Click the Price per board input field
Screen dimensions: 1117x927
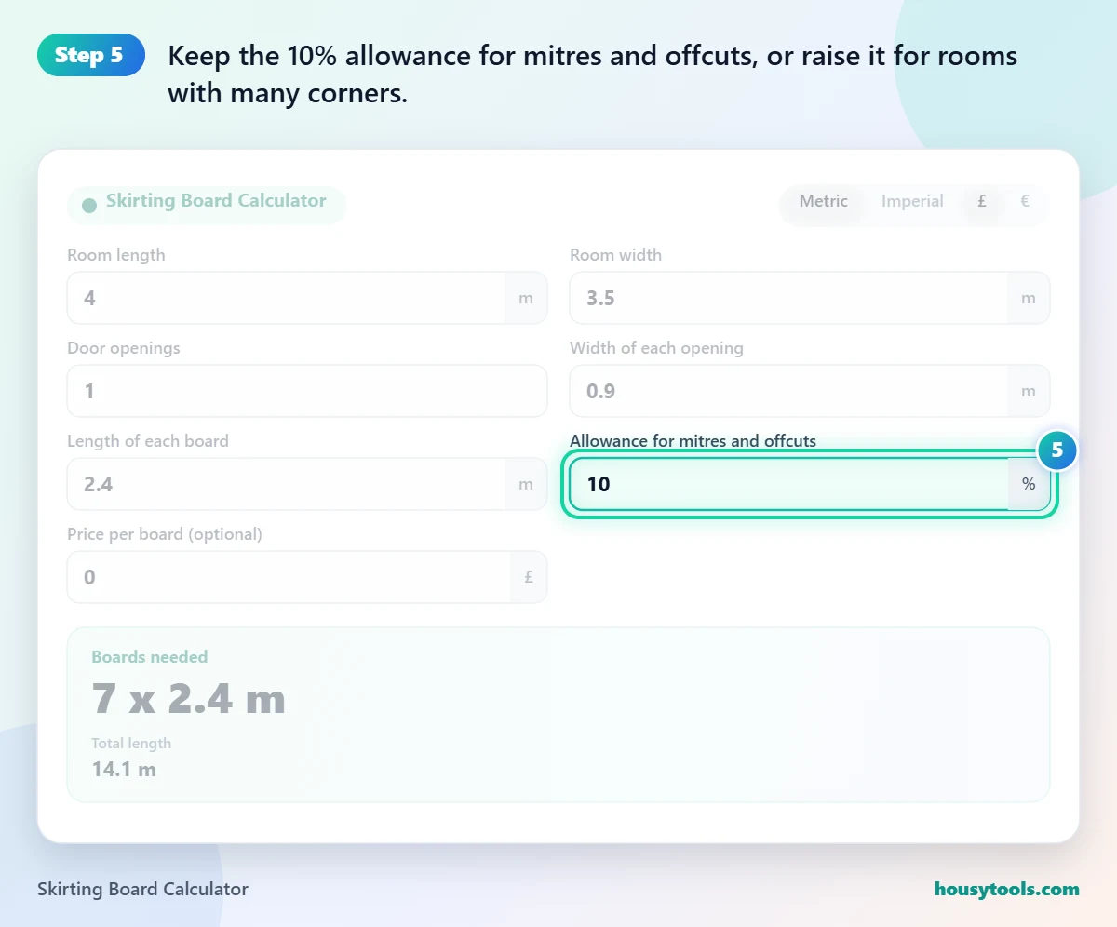click(x=307, y=577)
